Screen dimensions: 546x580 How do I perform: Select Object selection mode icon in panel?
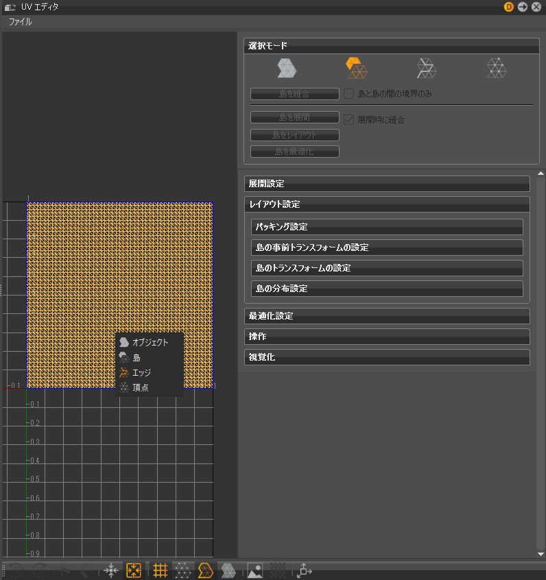point(287,68)
